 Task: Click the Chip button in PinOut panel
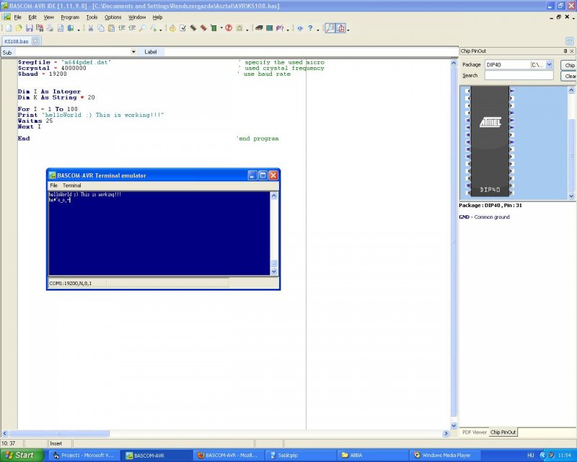point(569,65)
